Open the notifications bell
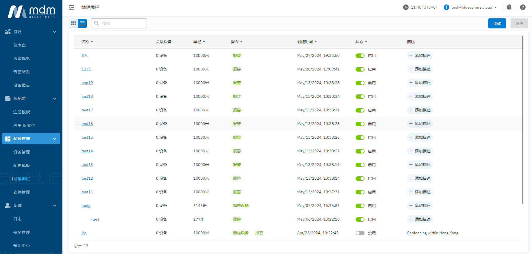The height and width of the screenshot is (254, 532). 509,8
